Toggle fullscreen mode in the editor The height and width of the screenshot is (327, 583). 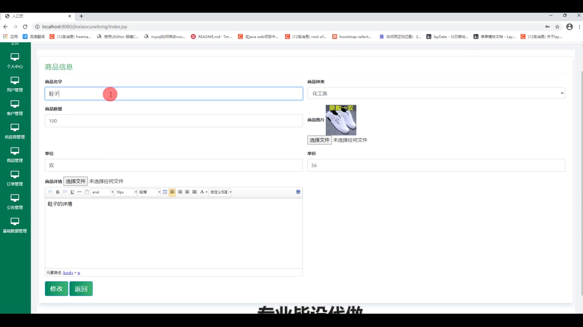(x=298, y=192)
